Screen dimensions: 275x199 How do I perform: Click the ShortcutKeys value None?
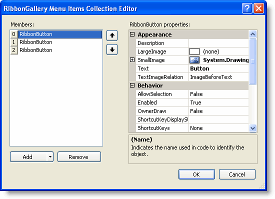tap(218, 128)
